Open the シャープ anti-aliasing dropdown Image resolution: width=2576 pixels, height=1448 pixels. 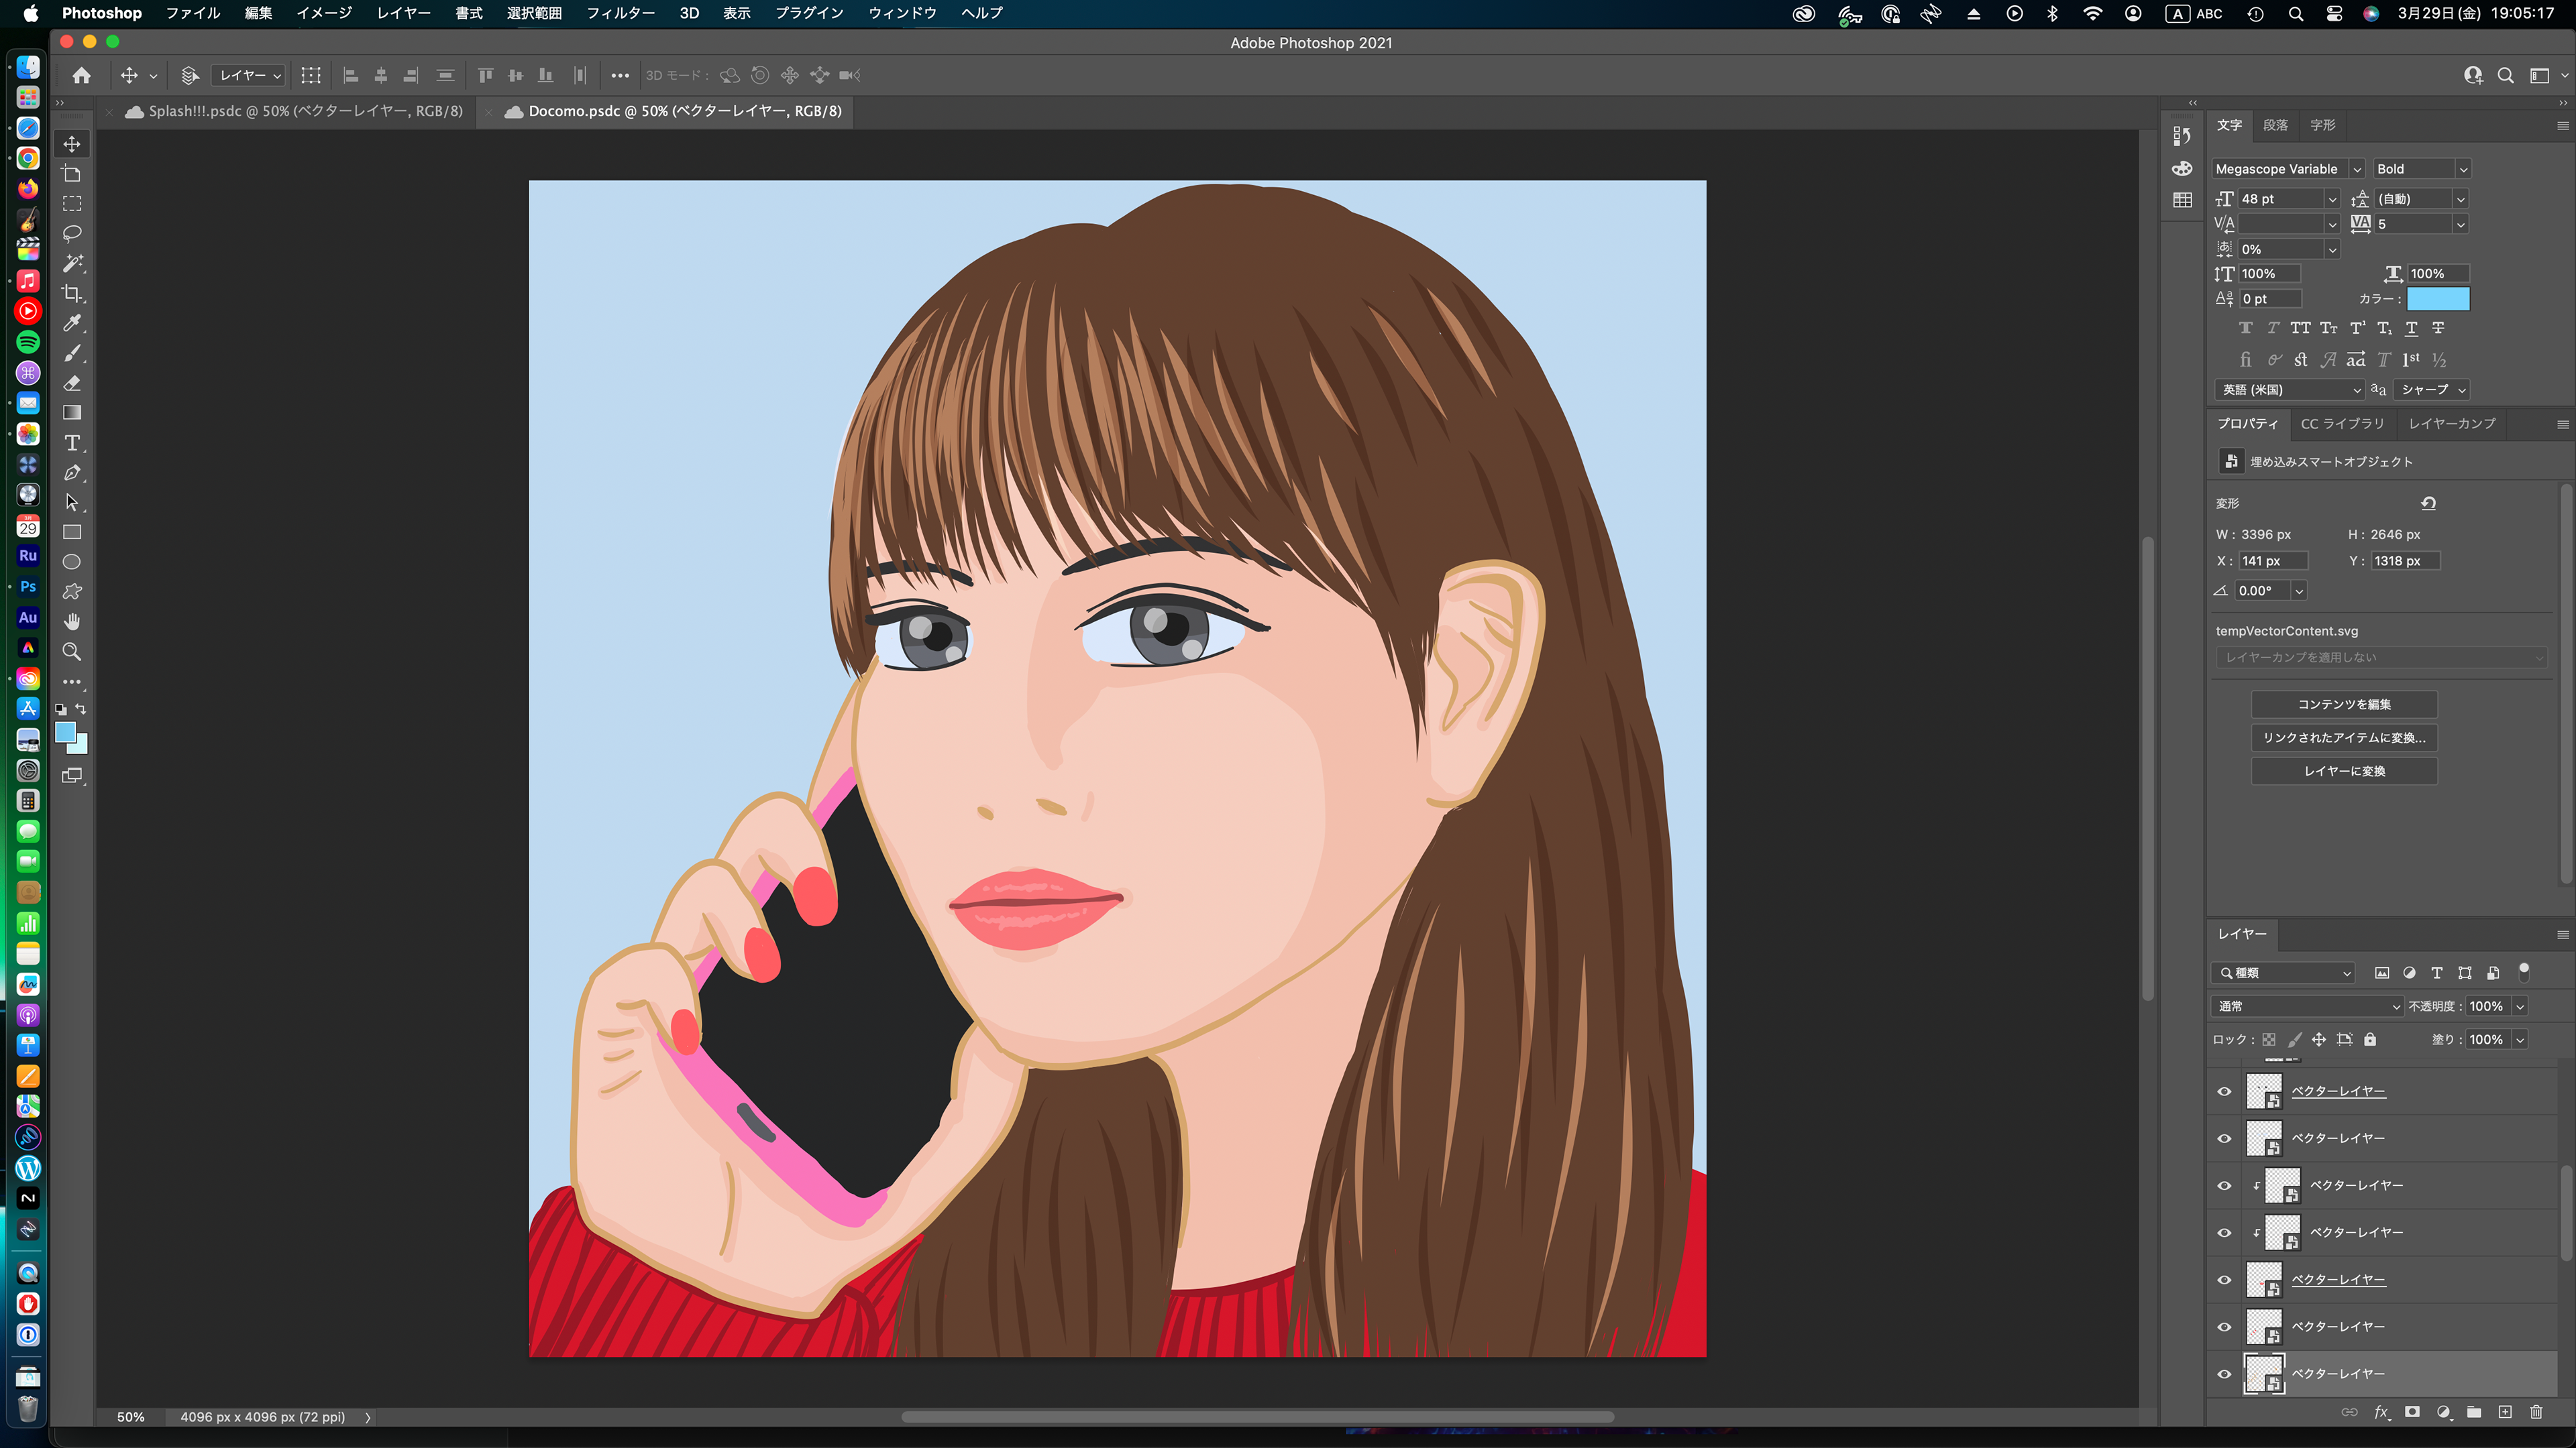click(x=2433, y=389)
